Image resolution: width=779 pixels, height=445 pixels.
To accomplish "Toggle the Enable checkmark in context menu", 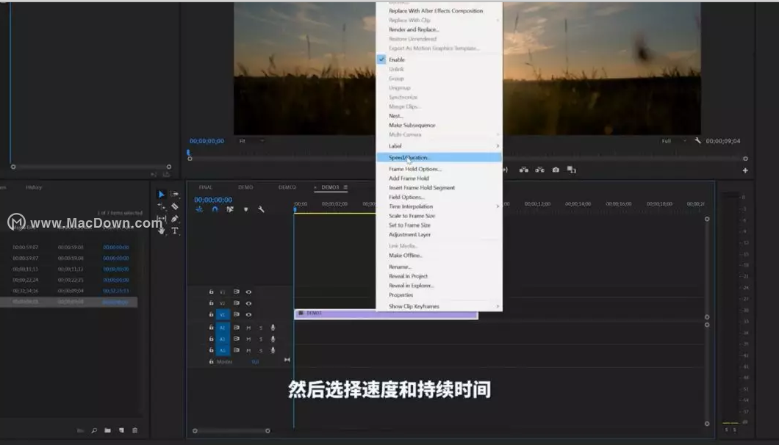I will tap(381, 59).
